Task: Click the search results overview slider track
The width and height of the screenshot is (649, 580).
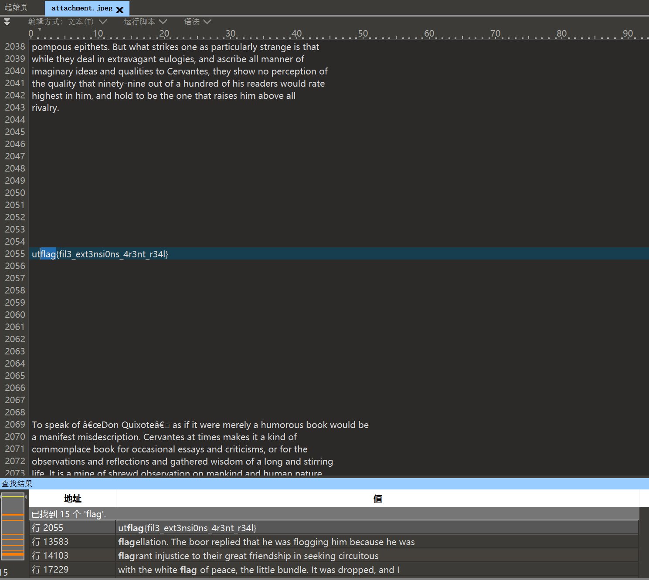Action: (x=13, y=527)
